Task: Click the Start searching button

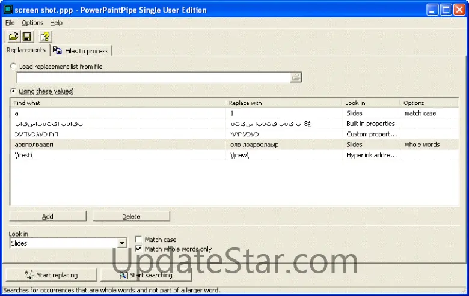Action: (x=146, y=275)
